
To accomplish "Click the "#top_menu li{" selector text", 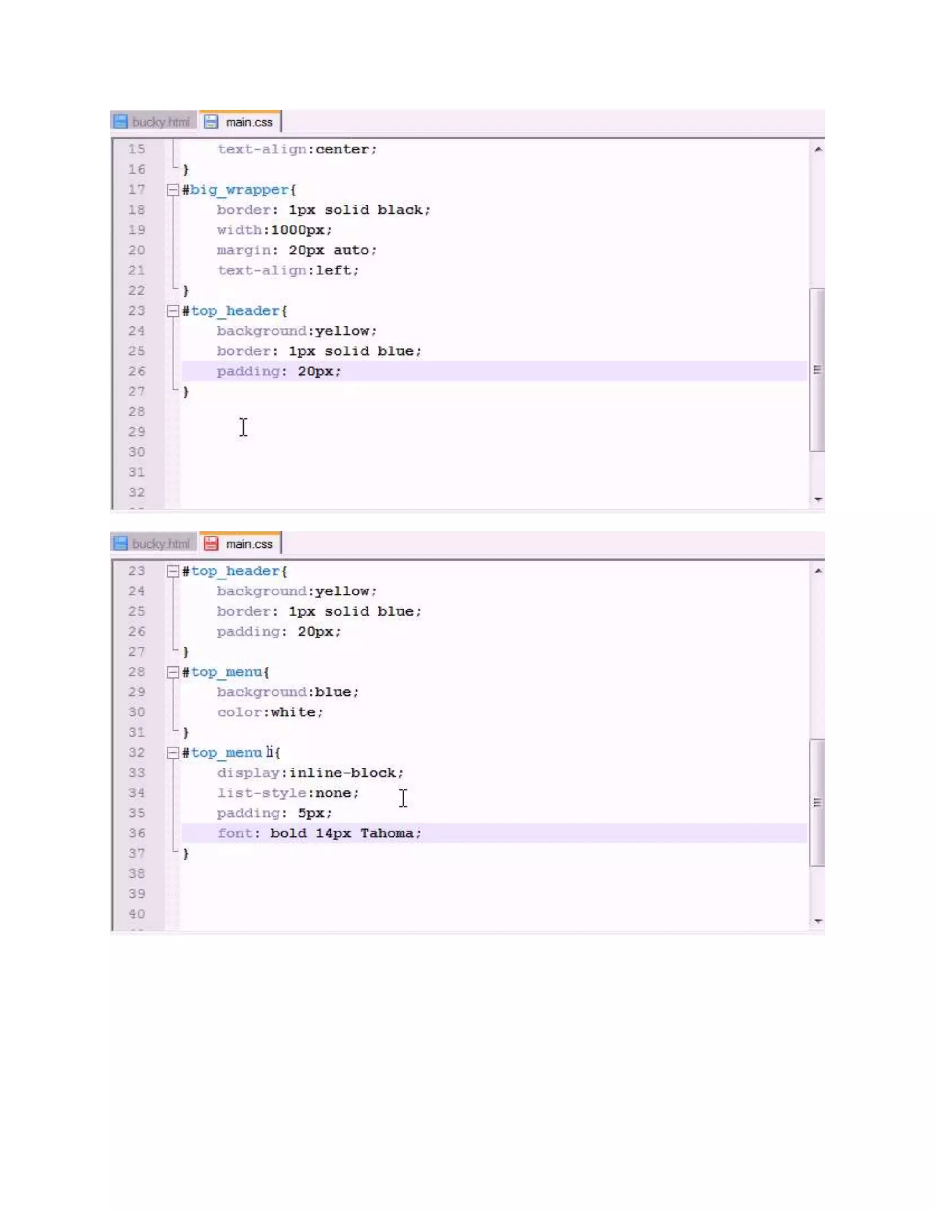I will pos(231,752).
